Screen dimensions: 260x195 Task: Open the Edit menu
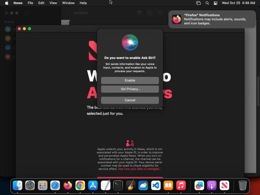tap(41, 3)
